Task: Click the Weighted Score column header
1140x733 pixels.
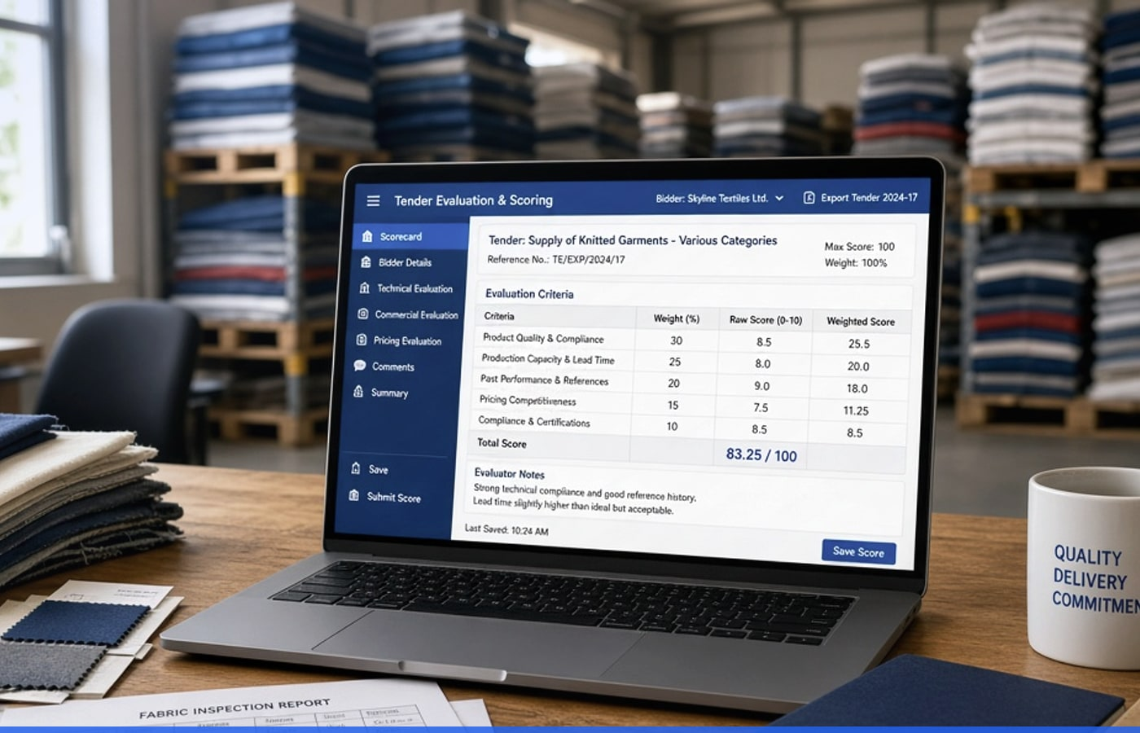Action: tap(861, 322)
